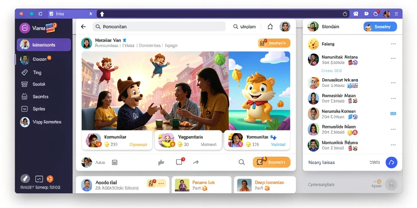Image resolution: width=417 pixels, height=208 pixels.
Task: Open the three-dot menu for Faiang
Action: pos(393,44)
